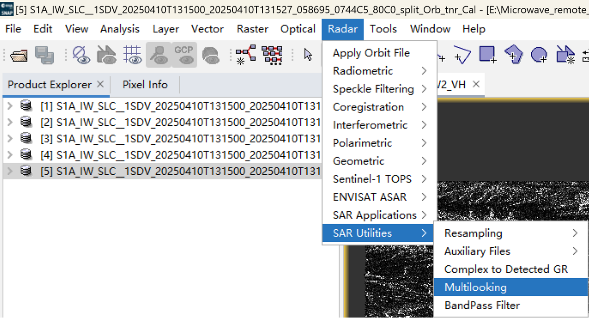Click the create vector data container icon
Viewport: 589px width, 318px height.
(565, 55)
